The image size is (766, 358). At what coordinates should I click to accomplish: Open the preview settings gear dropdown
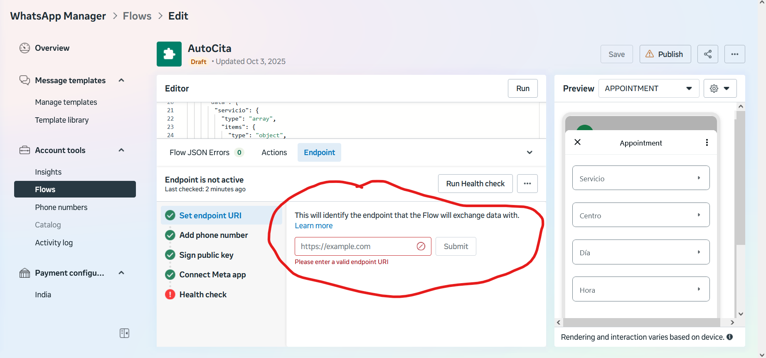coord(720,88)
